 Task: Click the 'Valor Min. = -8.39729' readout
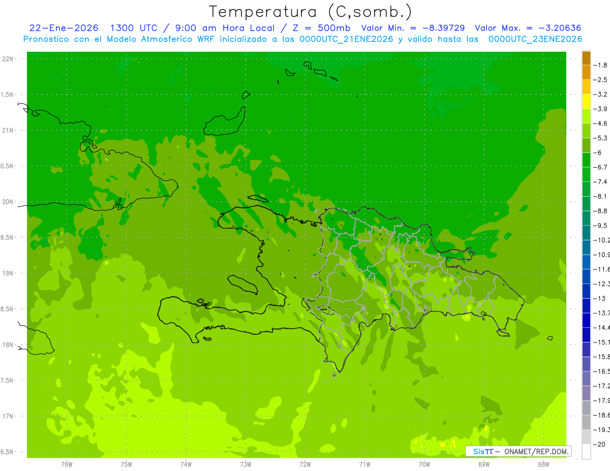coord(413,28)
